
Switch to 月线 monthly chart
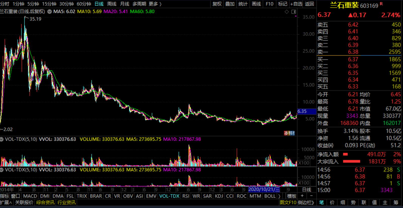tap(125, 4)
